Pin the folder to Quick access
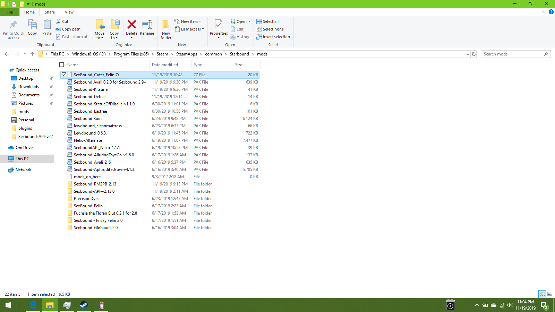Viewport: 555px width, 312px height. coord(14,29)
